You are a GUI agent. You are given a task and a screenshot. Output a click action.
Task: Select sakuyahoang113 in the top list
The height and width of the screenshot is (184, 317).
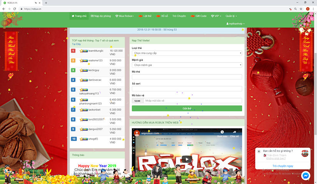(89, 94)
